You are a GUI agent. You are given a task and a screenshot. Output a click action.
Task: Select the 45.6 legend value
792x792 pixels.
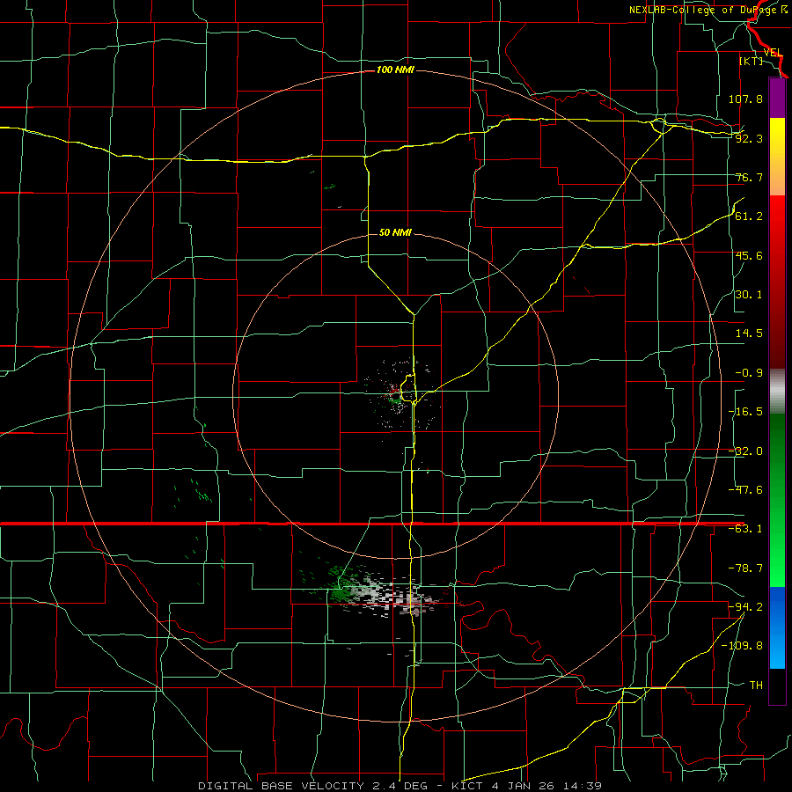(749, 255)
